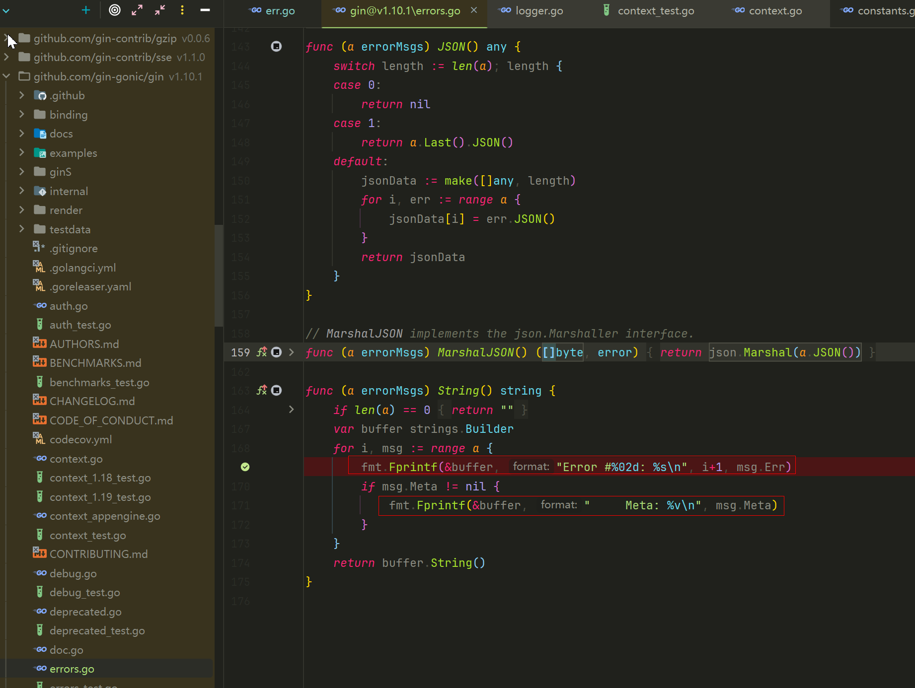
Task: Open the project view dropdown chevron
Action: (6, 10)
